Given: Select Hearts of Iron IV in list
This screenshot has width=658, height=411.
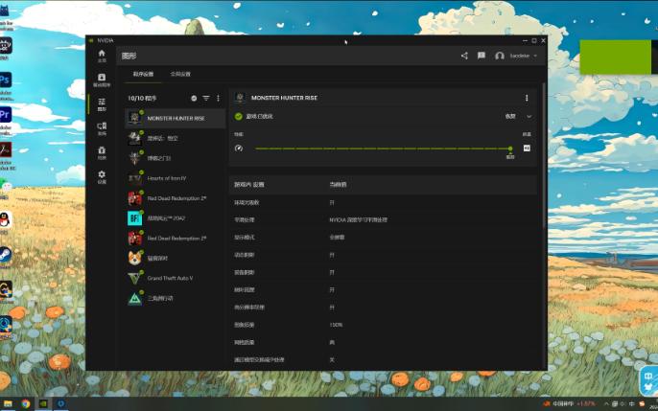Looking at the screenshot, I should (176, 178).
